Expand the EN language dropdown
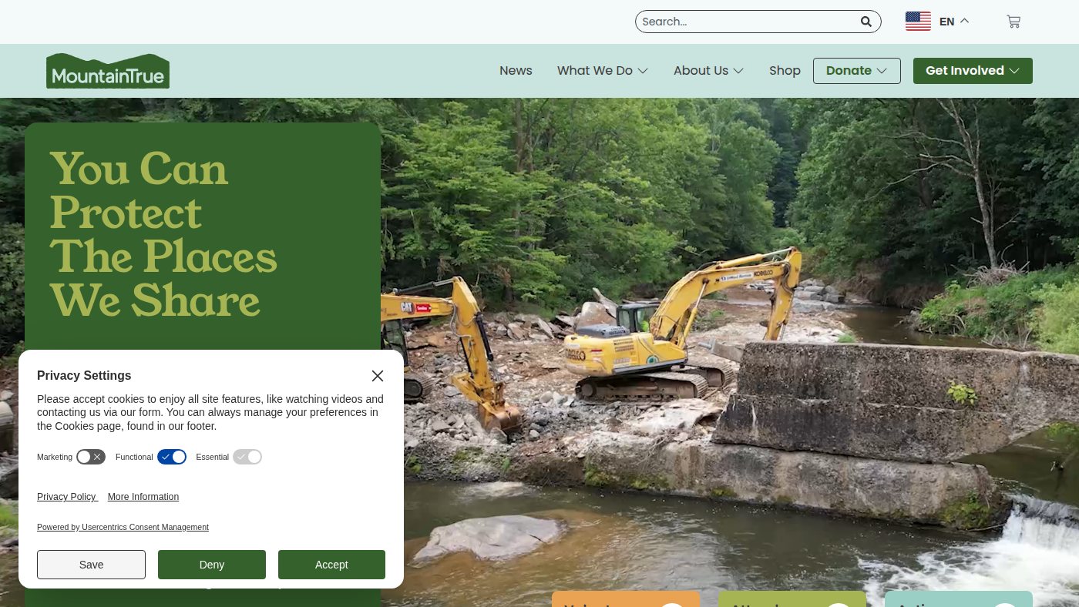 pyautogui.click(x=954, y=22)
